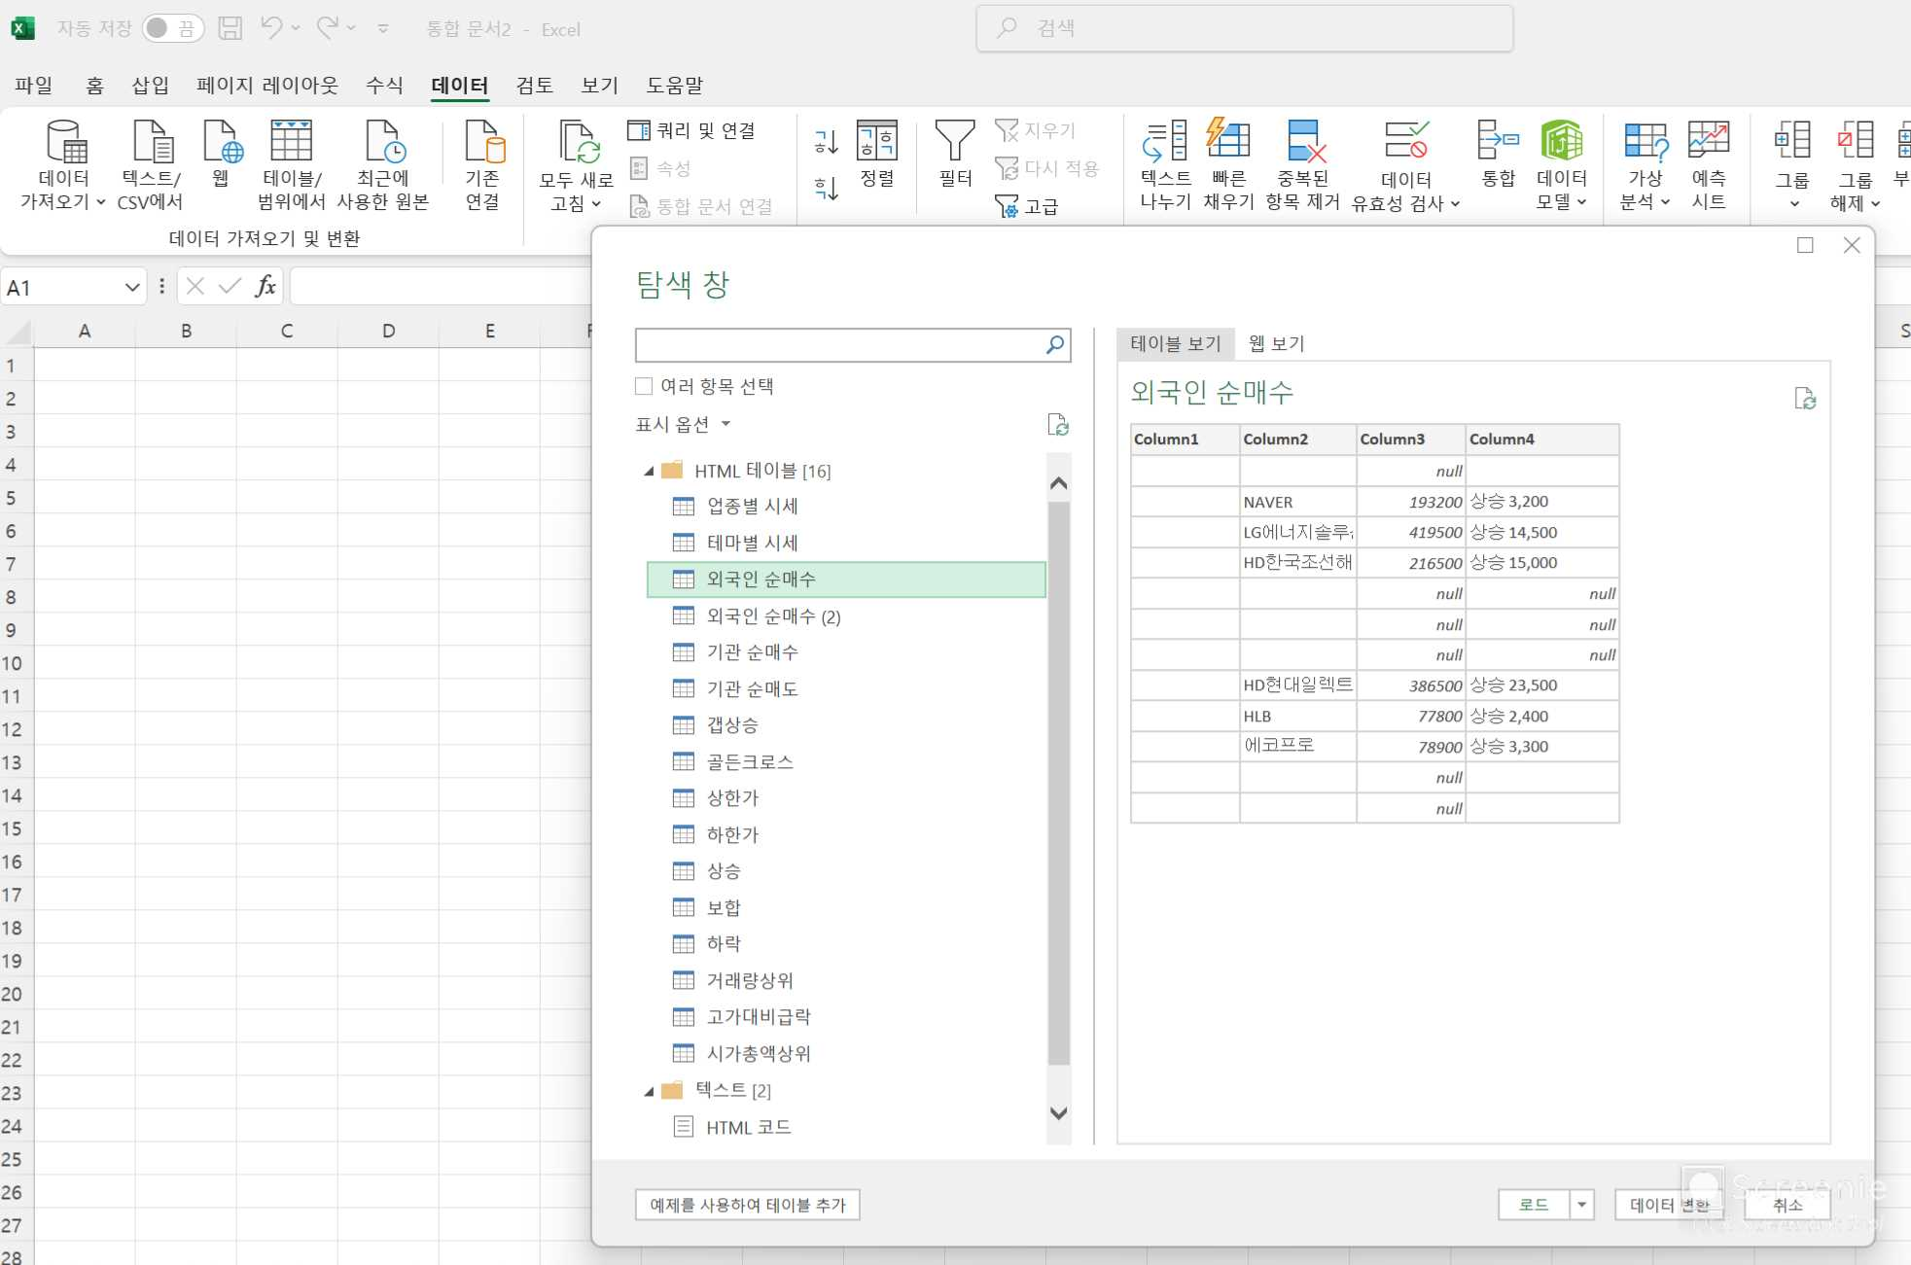
Task: Click the 웹 (From Web) icon
Action: point(222,154)
